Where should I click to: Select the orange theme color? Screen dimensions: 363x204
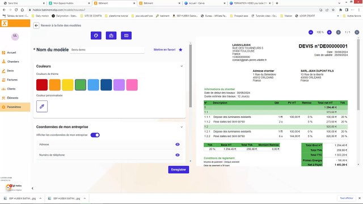pyautogui.click(x=55, y=85)
